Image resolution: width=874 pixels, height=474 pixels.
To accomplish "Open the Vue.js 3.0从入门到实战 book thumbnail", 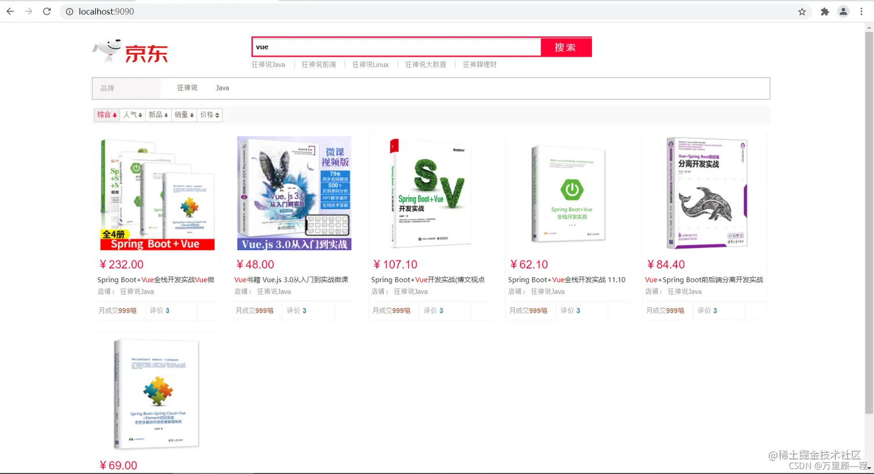I will [x=294, y=193].
